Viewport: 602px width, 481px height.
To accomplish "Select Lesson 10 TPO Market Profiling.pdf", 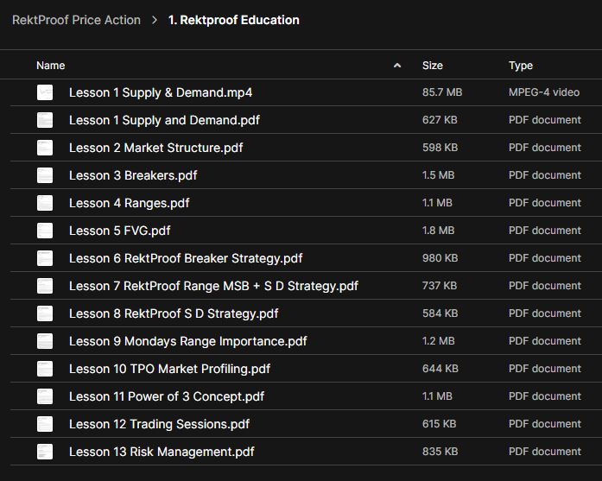I will point(169,369).
